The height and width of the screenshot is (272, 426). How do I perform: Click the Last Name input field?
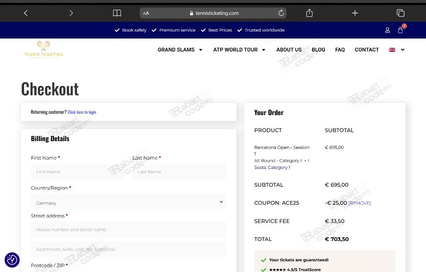[179, 172]
